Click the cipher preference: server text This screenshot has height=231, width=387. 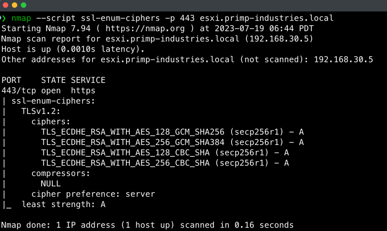click(93, 194)
